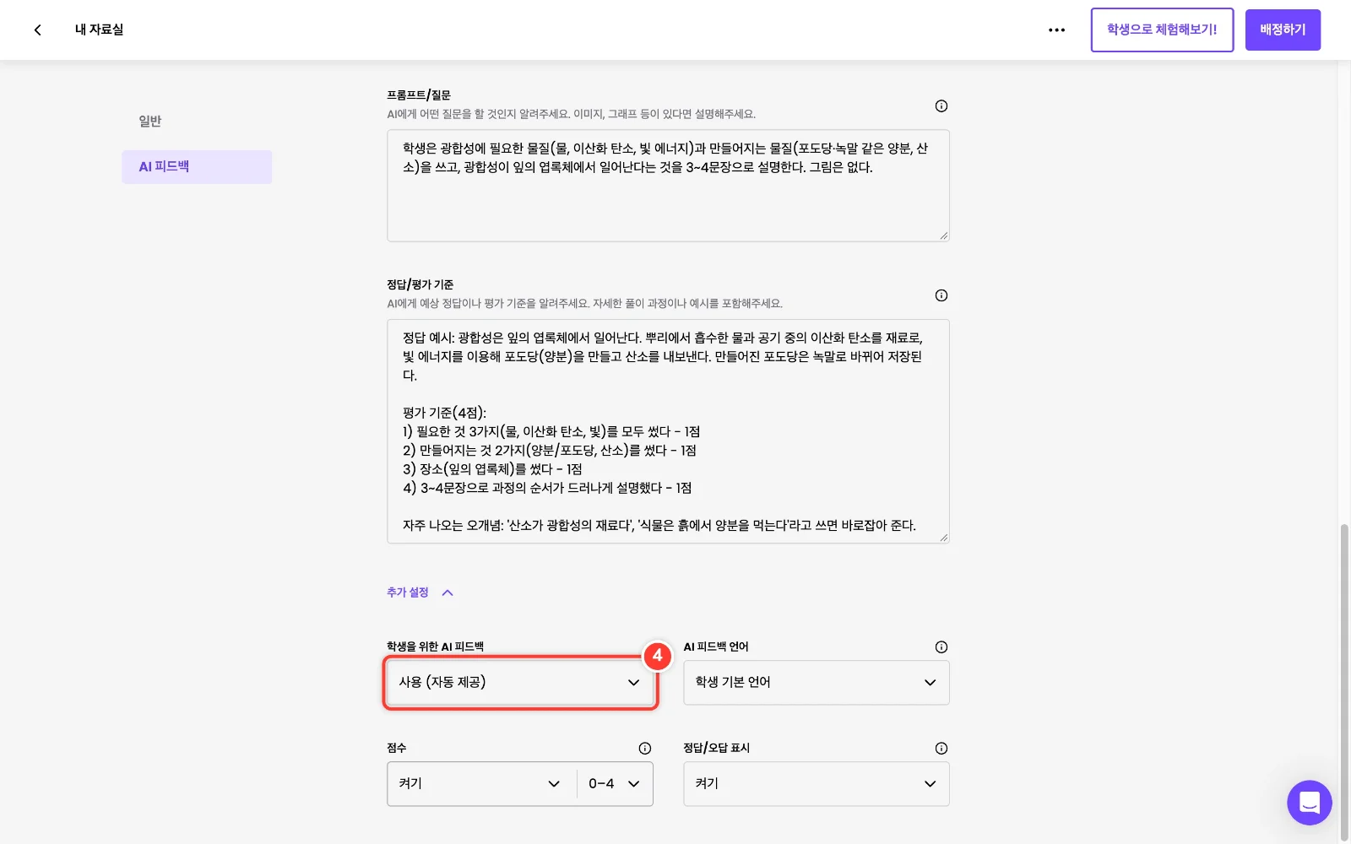Open the 점수 켜기 dropdown
The width and height of the screenshot is (1351, 844).
pos(481,783)
